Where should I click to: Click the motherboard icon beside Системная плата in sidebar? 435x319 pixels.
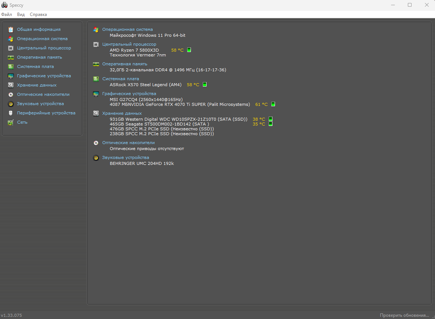coord(11,66)
